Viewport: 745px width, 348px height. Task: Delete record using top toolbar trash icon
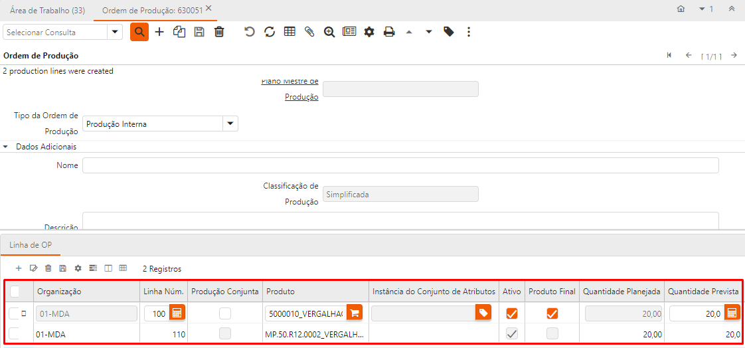[219, 32]
